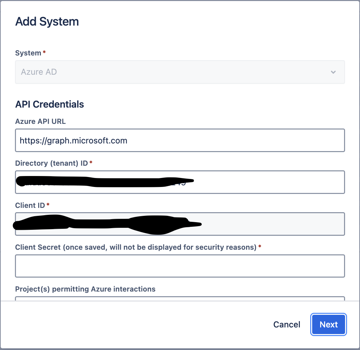Click the API Credentials section header
The image size is (360, 350).
click(49, 104)
